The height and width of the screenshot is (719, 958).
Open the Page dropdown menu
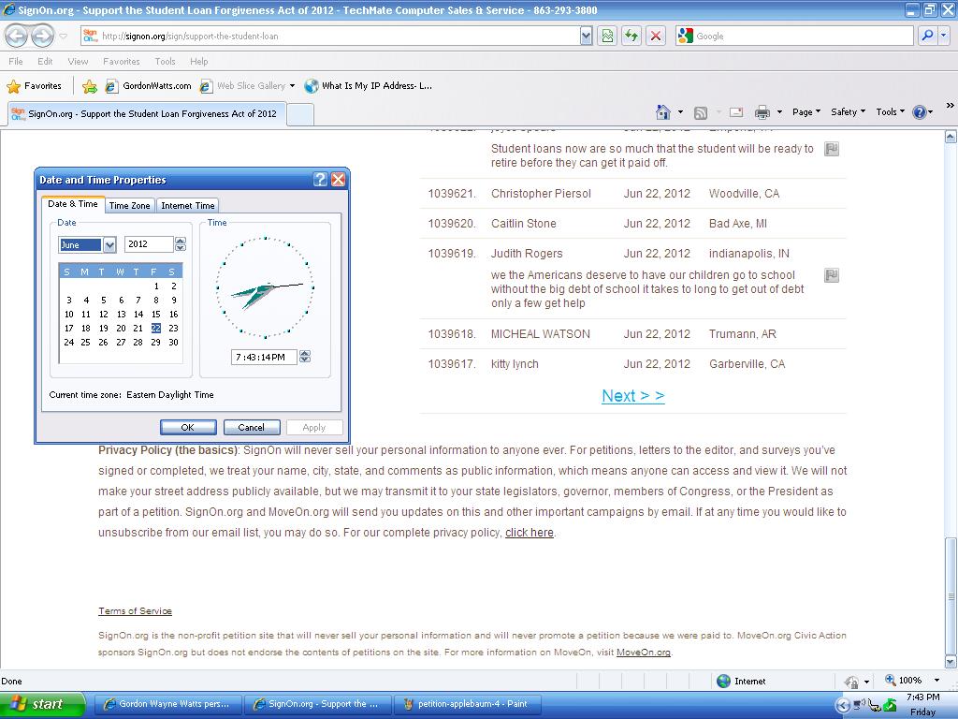point(806,112)
